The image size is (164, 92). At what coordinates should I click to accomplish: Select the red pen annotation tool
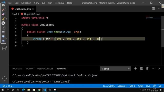coord(3,10)
